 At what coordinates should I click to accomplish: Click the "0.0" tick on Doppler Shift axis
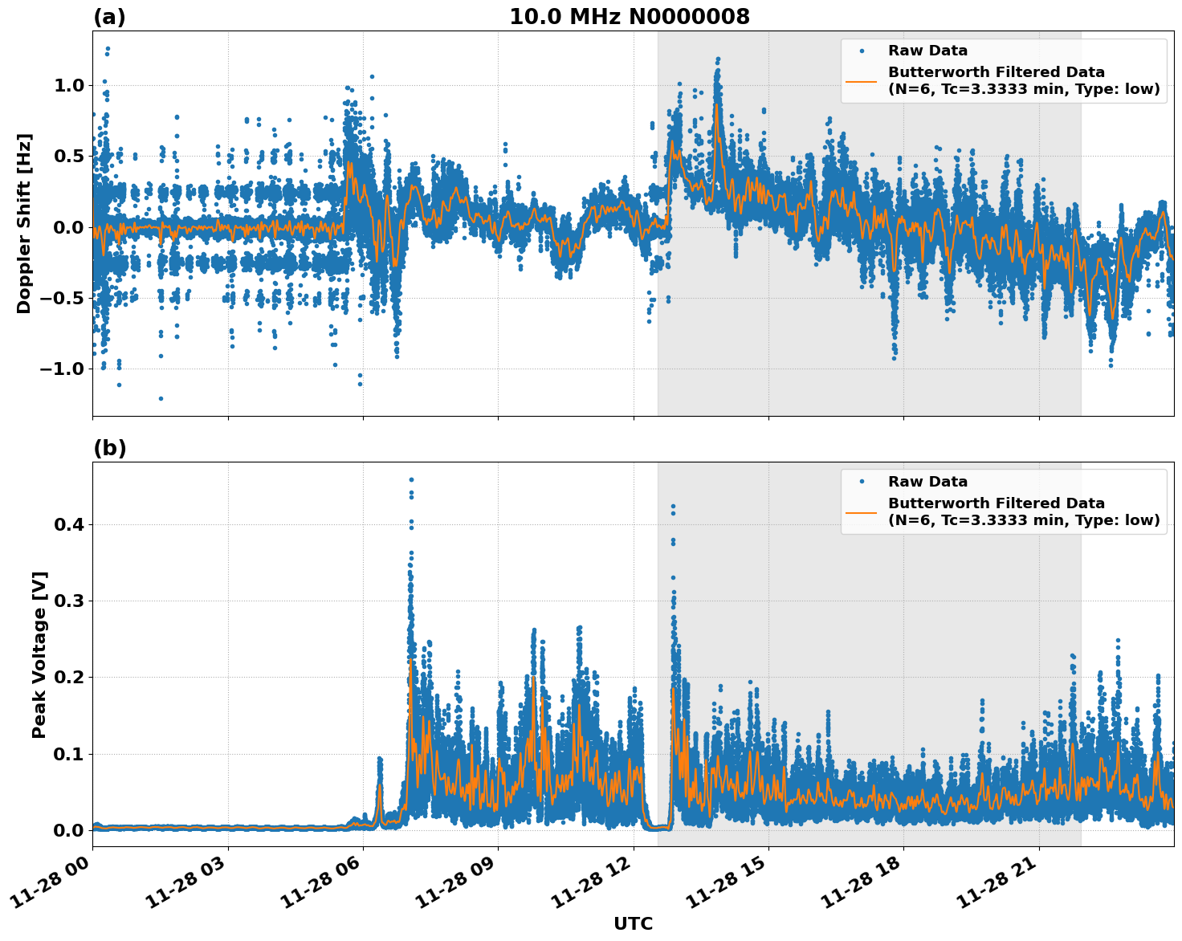coord(69,227)
